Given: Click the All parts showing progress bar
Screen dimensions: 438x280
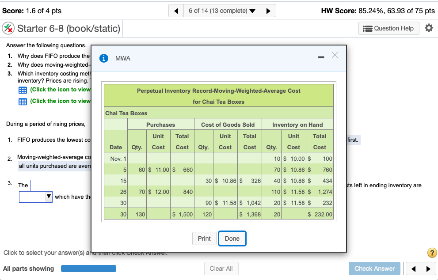Looking at the screenshot, I should 88,269.
